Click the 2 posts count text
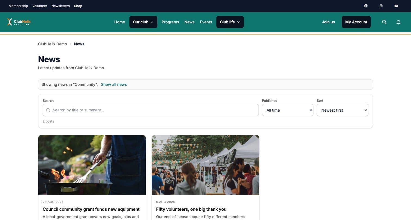Screen dimensions: 411x220 pyautogui.click(x=48, y=121)
